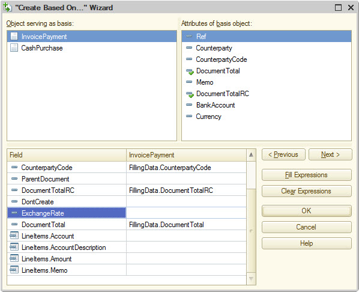The width and height of the screenshot is (359, 292).
Task: Click the checked DocumentTotalRC attribute icon
Action: click(190, 94)
